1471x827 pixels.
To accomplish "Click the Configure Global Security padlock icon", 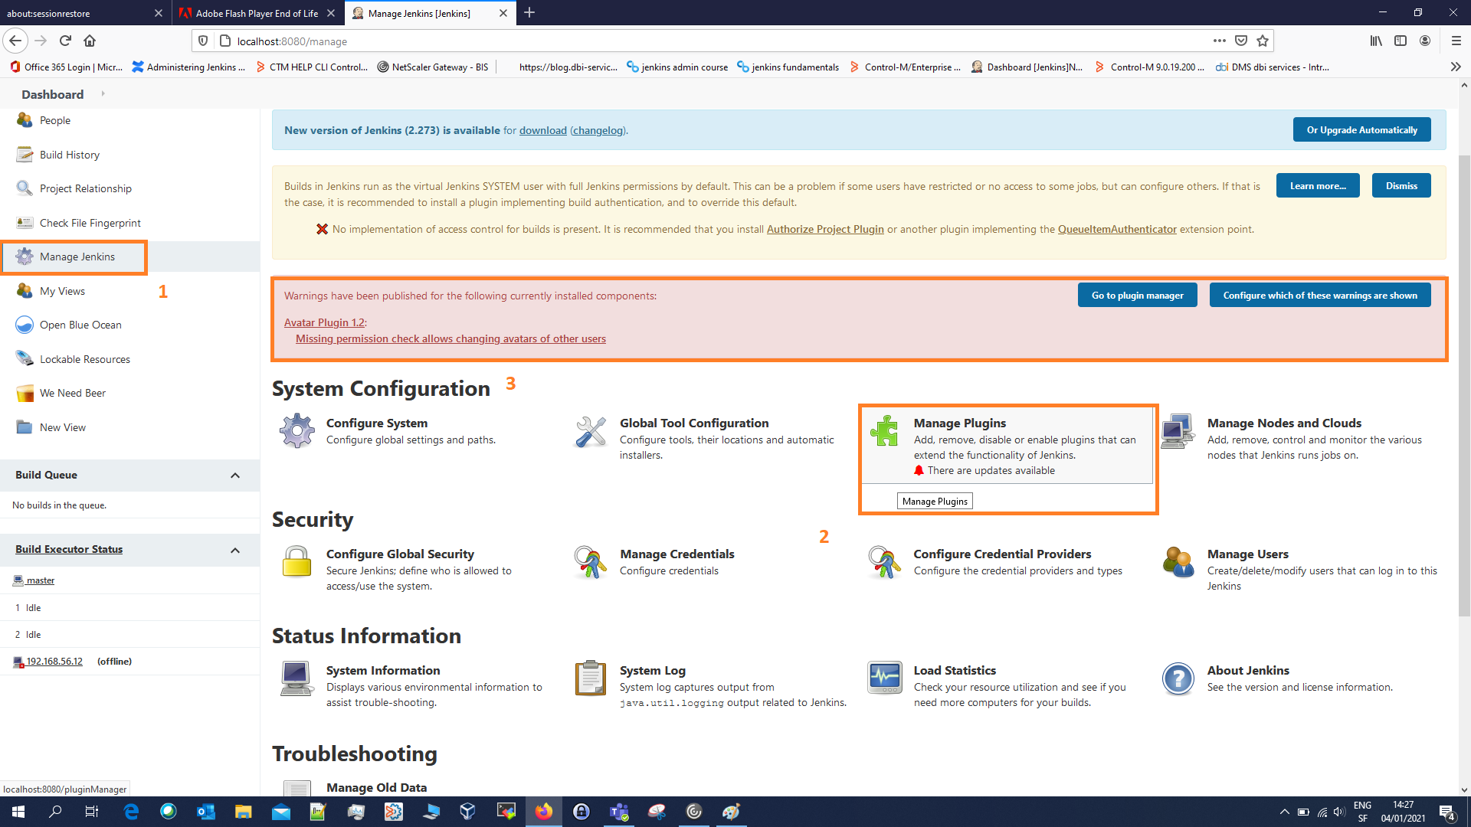I will pyautogui.click(x=296, y=562).
